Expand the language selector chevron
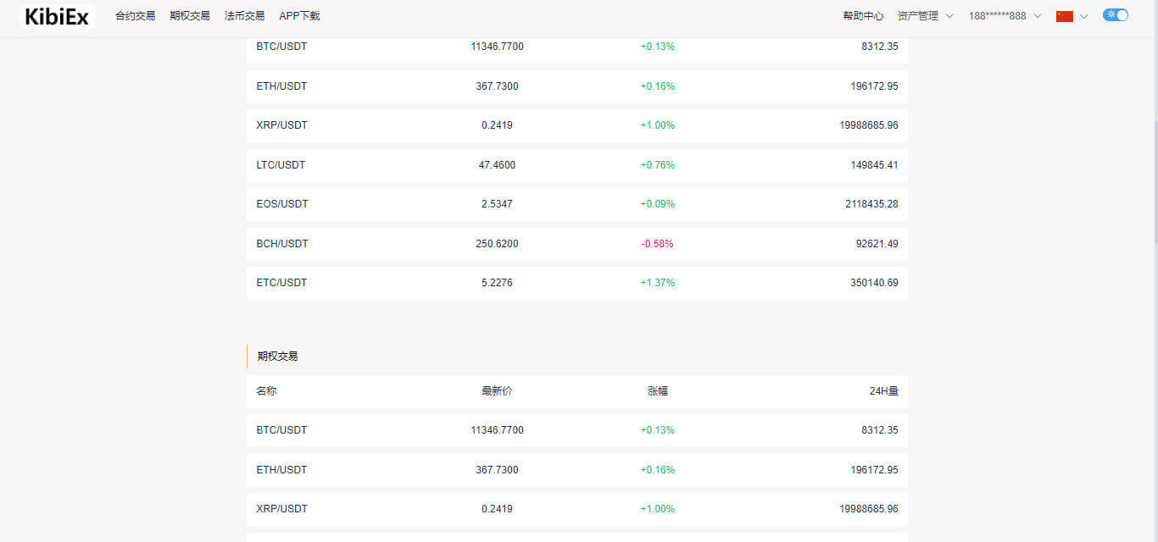Screen dimensions: 1158x542 click(x=1083, y=16)
